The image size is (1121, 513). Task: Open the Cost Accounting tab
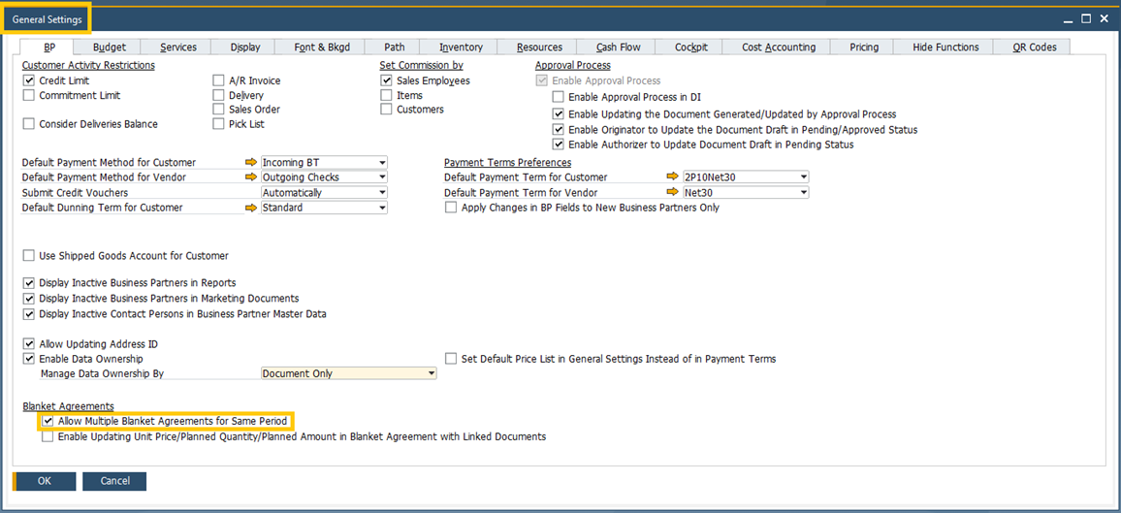pos(779,48)
